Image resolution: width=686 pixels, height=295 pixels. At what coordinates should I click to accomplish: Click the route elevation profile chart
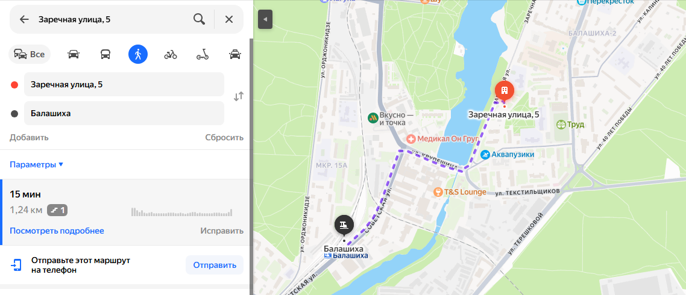(181, 213)
